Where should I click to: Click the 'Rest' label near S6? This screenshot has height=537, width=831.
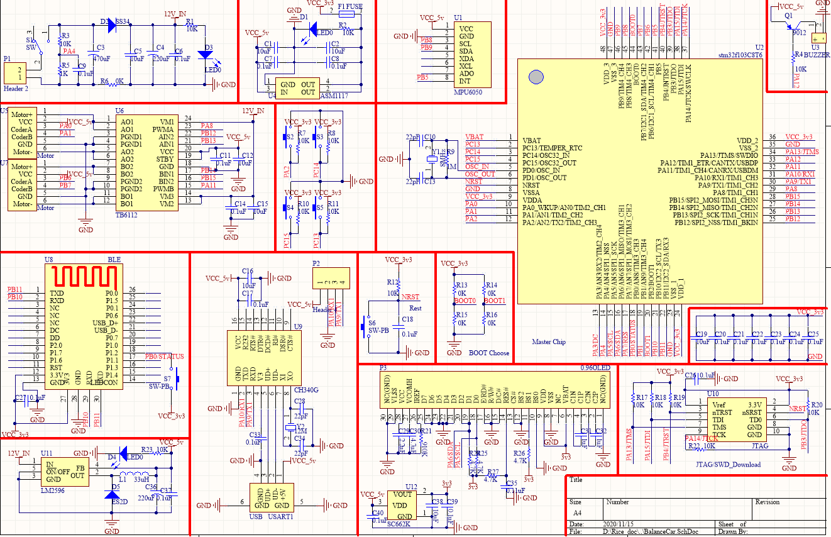coord(415,308)
